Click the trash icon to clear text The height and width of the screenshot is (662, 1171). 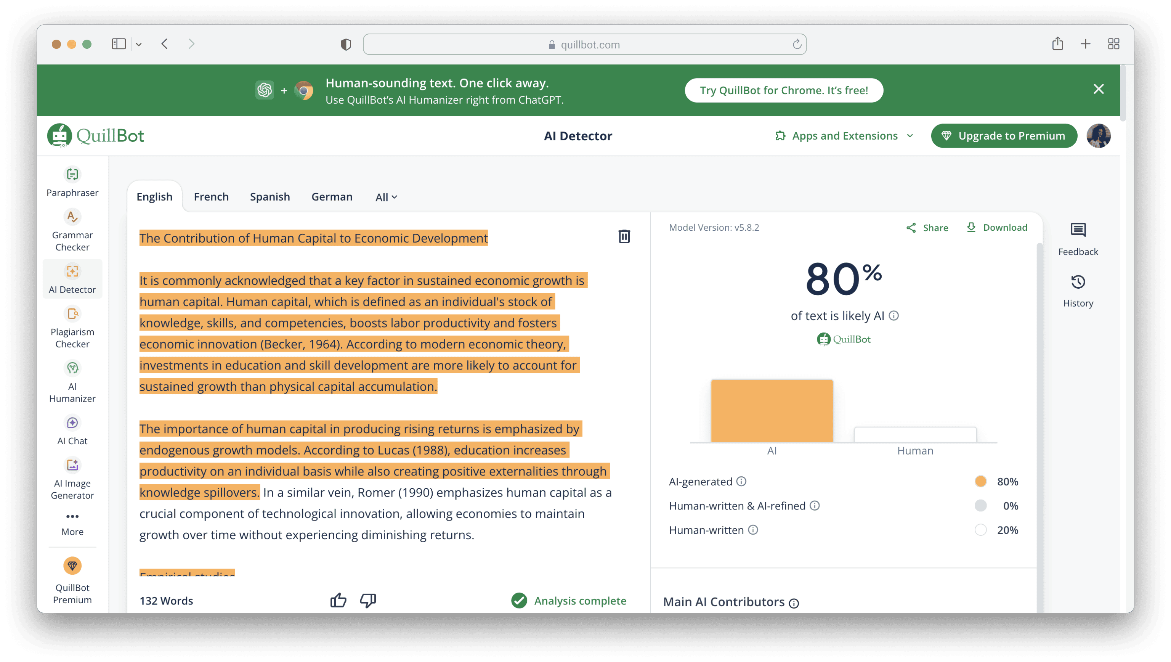click(x=624, y=236)
